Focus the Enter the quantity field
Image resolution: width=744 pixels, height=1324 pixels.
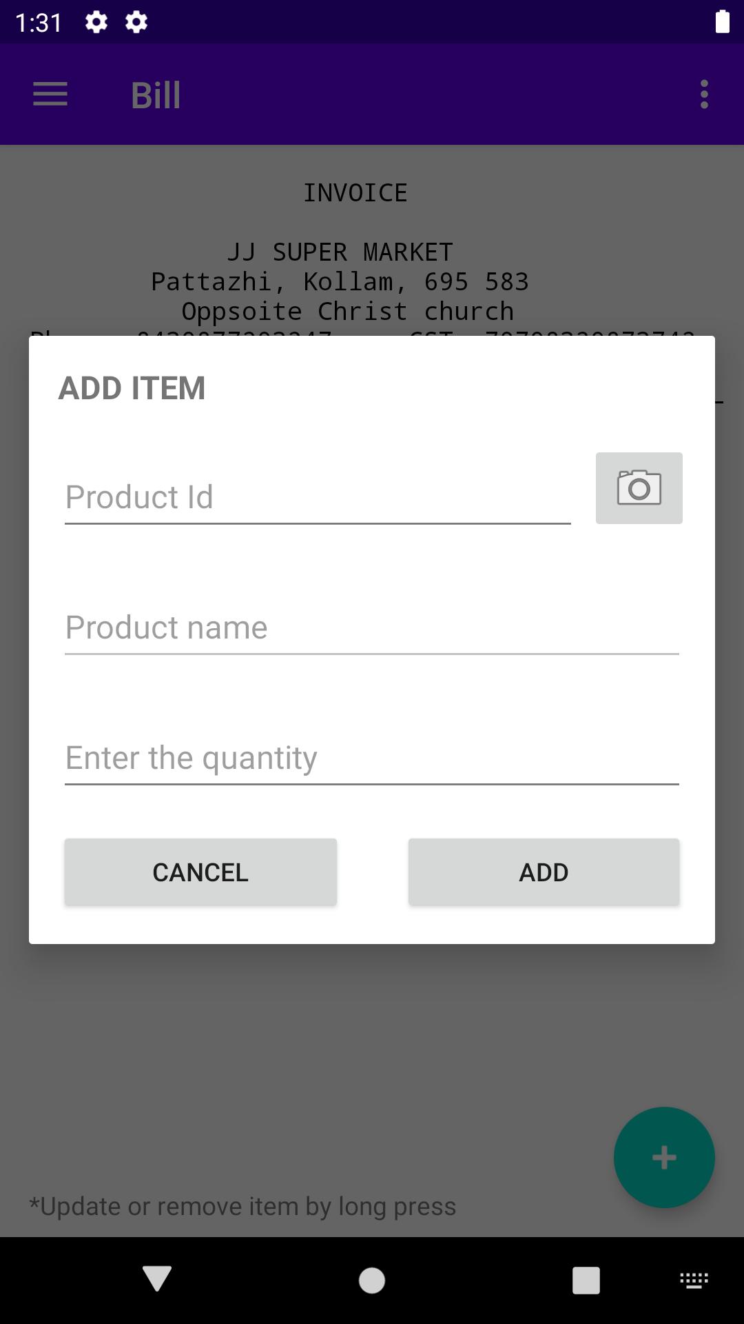[372, 758]
